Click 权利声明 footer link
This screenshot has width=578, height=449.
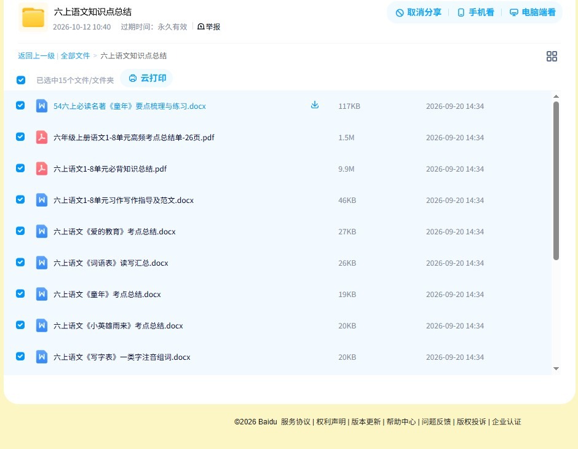[x=331, y=422]
